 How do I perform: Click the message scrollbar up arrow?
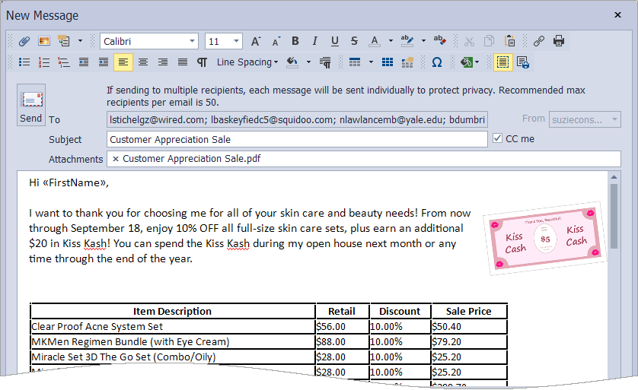pyautogui.click(x=614, y=177)
